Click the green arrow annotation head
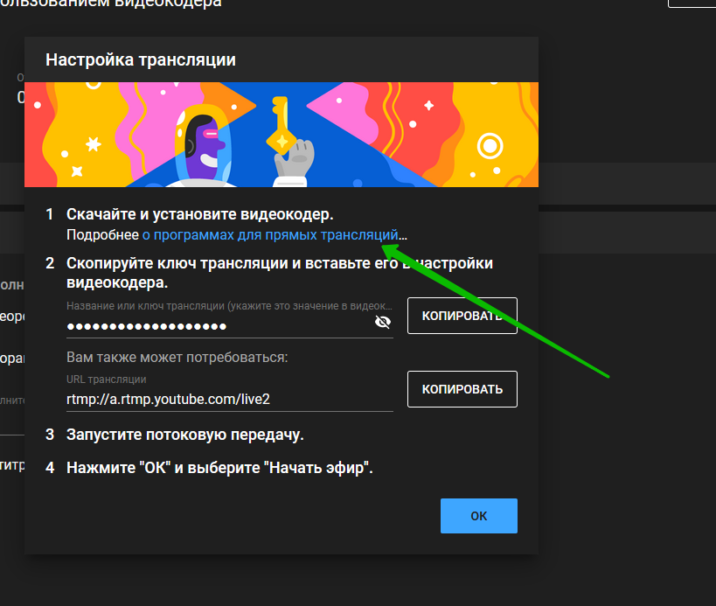Viewport: 716px width, 606px height. (389, 251)
